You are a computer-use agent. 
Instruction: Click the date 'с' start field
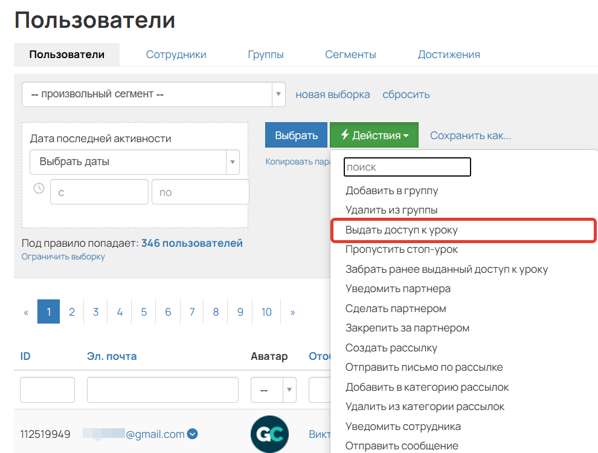(x=99, y=192)
